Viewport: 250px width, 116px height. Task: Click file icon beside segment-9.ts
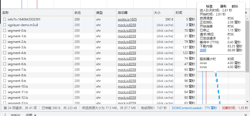5,81
